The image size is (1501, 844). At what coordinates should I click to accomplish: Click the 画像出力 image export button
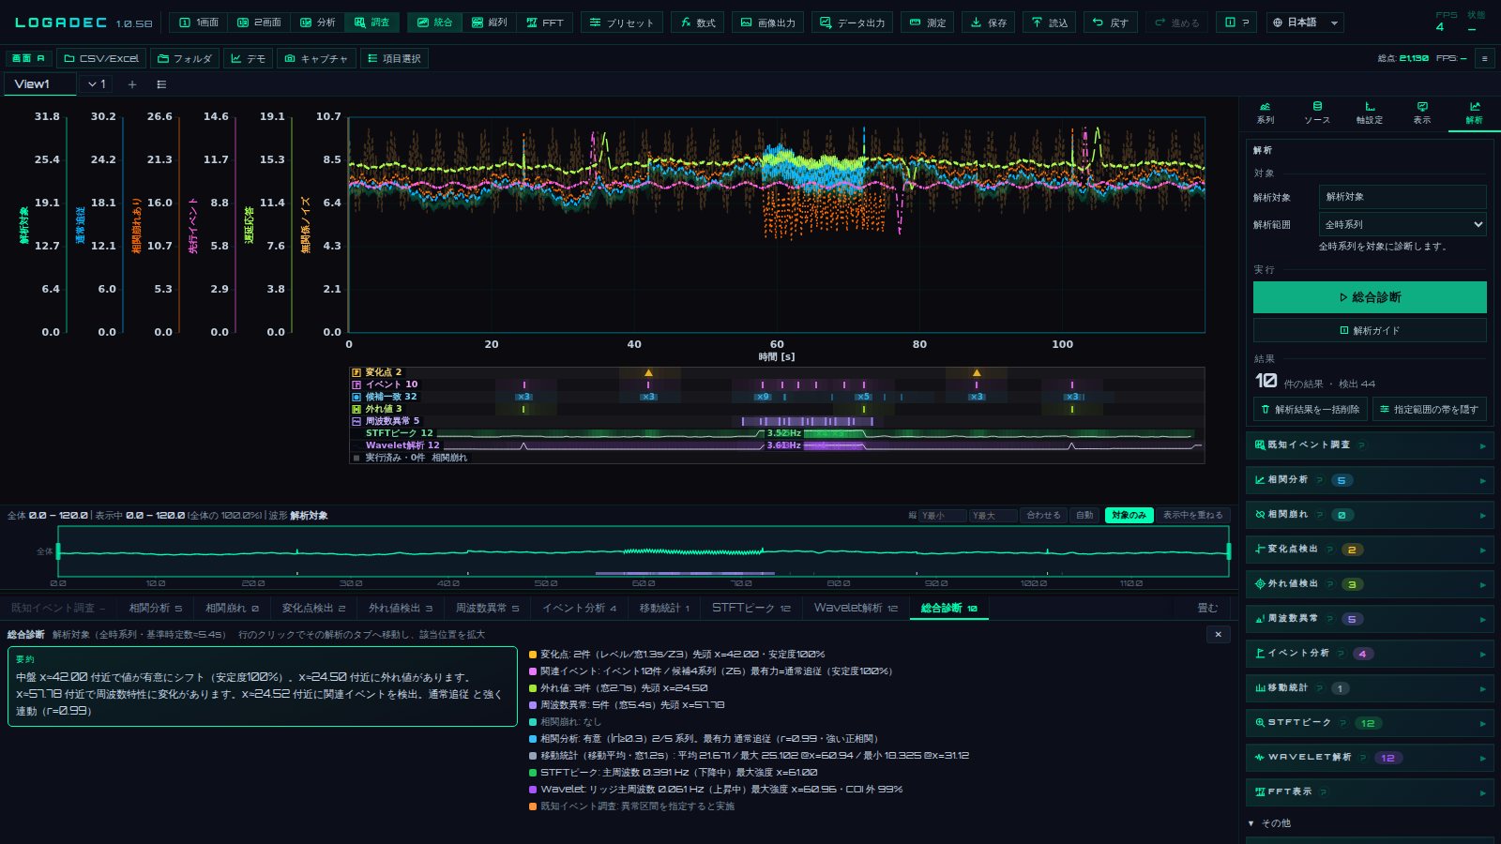click(x=767, y=23)
